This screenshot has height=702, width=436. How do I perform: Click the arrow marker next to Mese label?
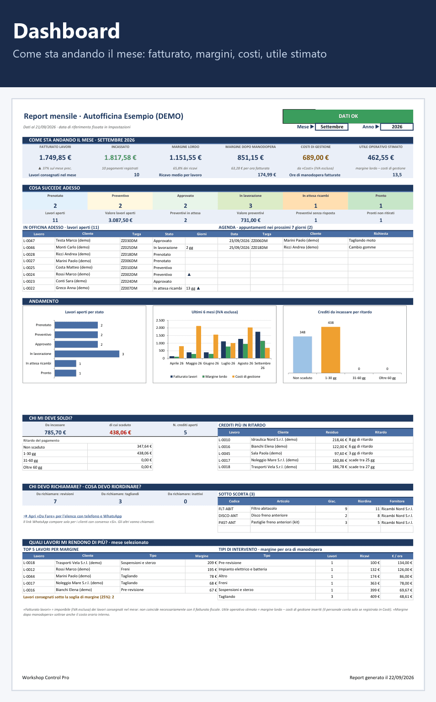point(312,127)
